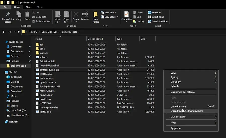This screenshot has height=138, width=226.
Task: Expand the Sort by submenu
Action: pyautogui.click(x=174, y=77)
